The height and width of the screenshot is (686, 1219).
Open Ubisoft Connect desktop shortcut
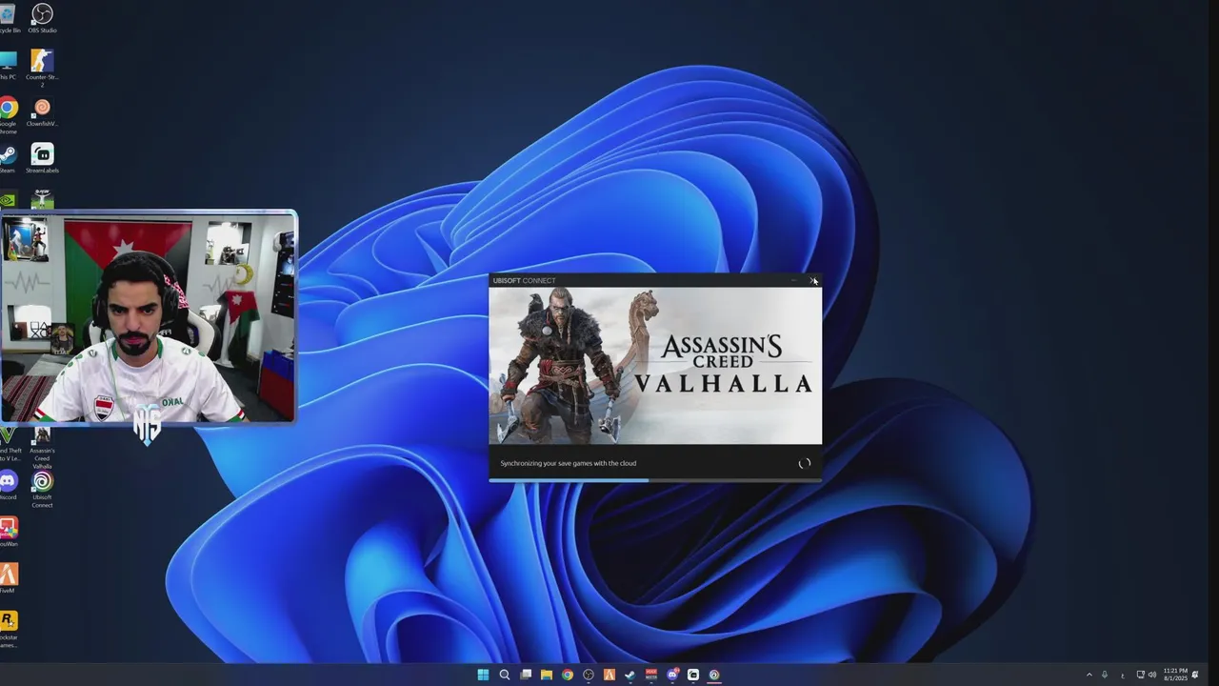(x=42, y=490)
